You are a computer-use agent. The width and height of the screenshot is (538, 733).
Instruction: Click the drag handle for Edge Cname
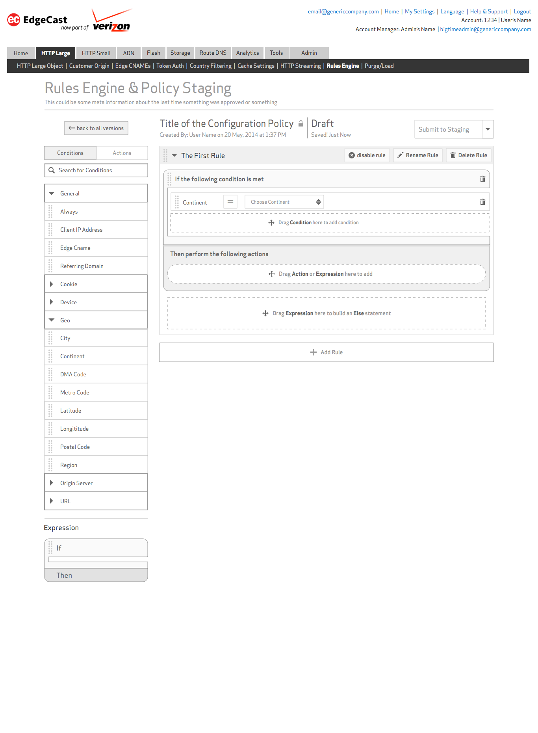50,248
